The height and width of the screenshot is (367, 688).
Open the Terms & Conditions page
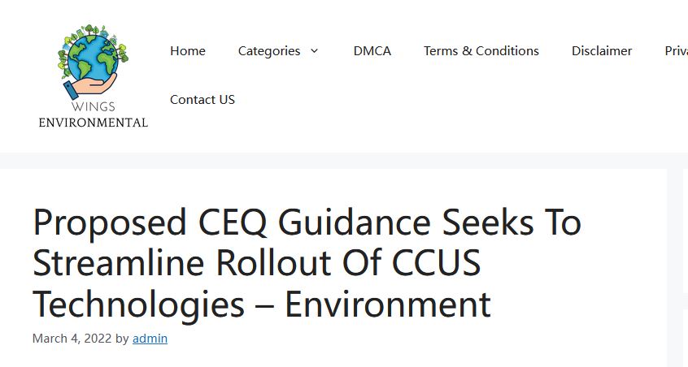tap(481, 51)
